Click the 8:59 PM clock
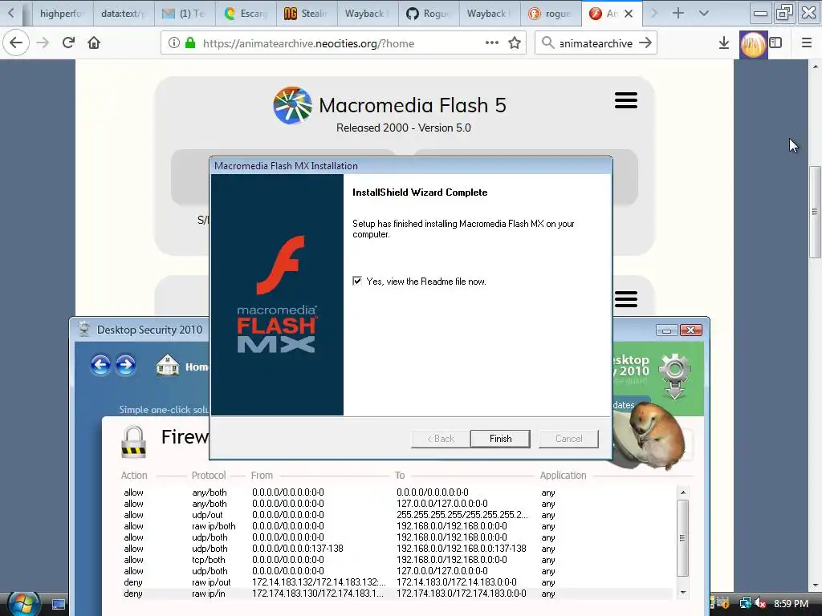Screen dimensions: 822x616 pyautogui.click(x=791, y=604)
